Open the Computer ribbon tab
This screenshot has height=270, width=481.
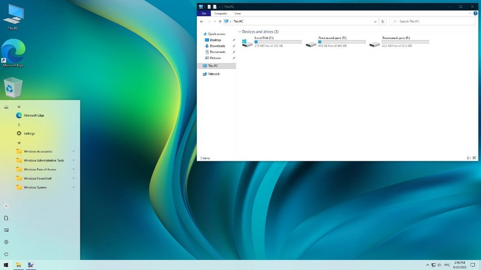(221, 14)
